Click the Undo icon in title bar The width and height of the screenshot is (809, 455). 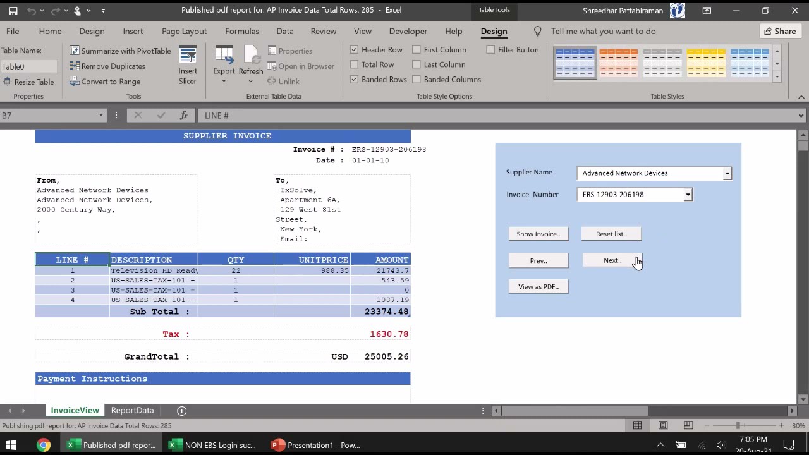click(32, 11)
